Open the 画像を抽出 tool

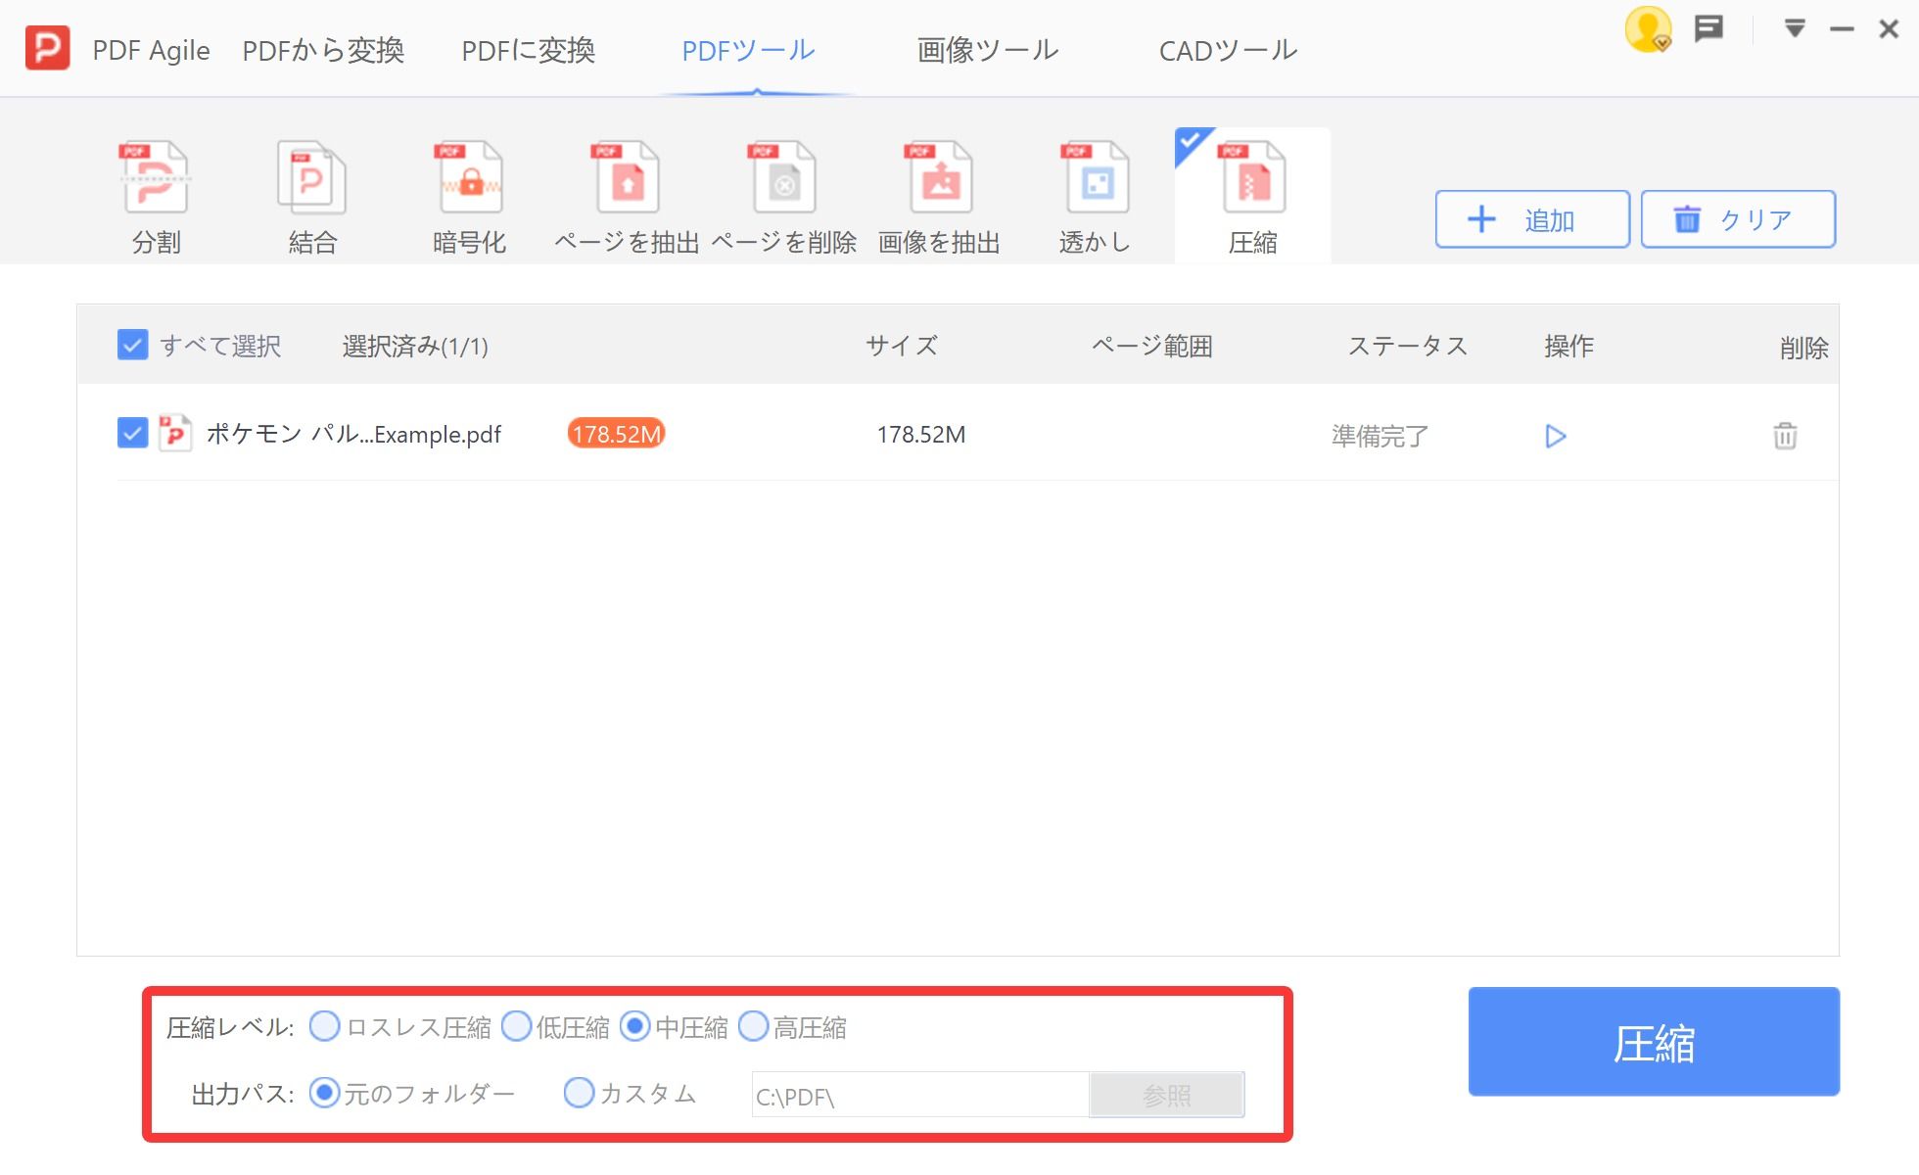pos(940,191)
